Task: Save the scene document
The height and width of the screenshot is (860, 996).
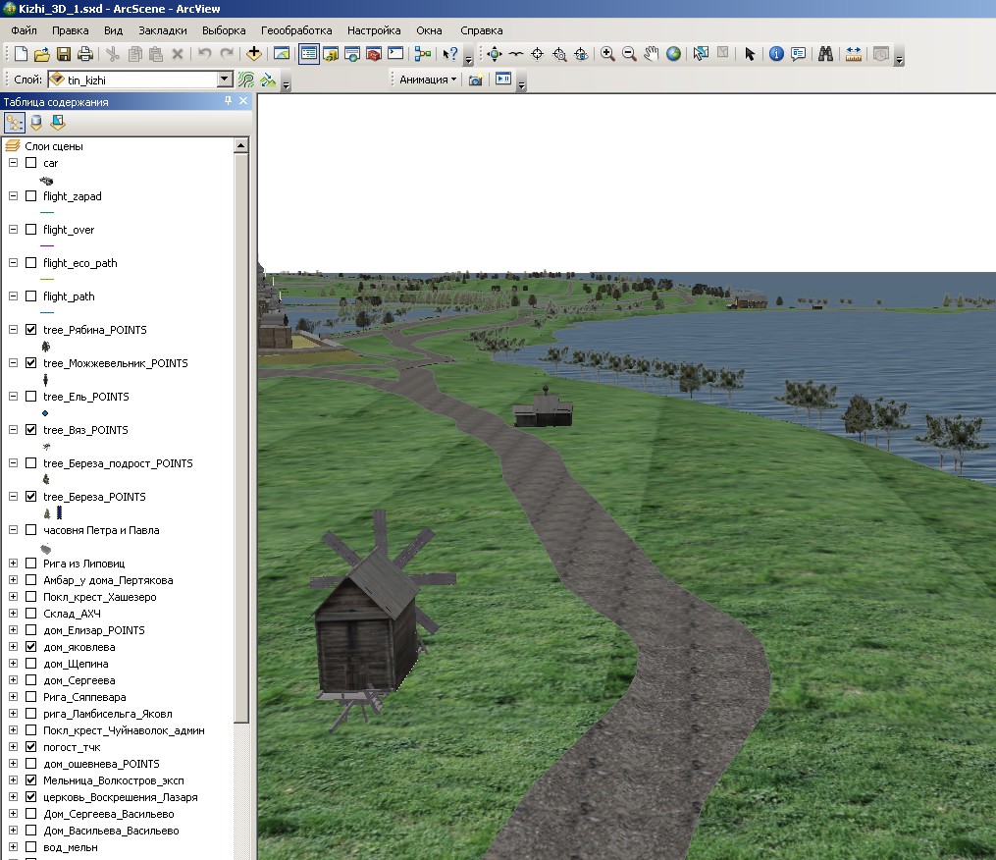Action: [x=63, y=54]
